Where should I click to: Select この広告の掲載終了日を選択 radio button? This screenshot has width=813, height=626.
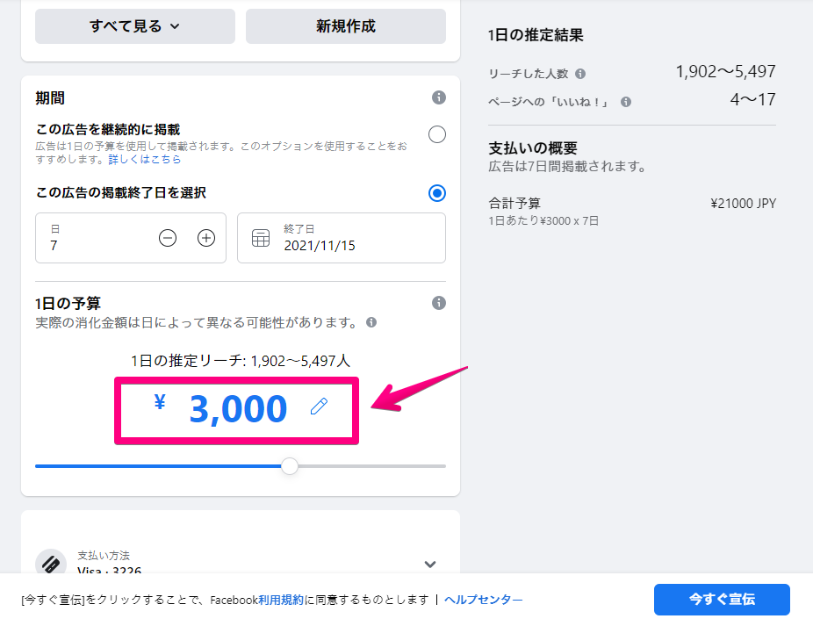click(x=437, y=193)
